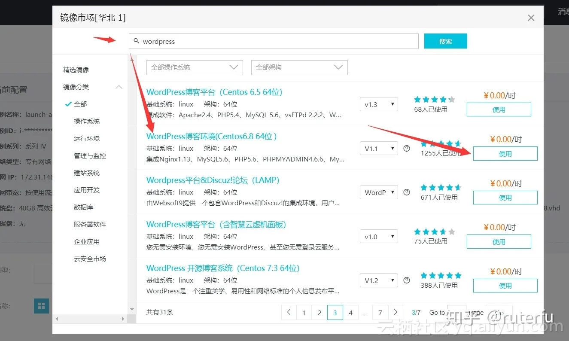Click horizontal scrollbar left arrow under sidebar
Screen dimensions: 569x341
[x=56, y=319]
